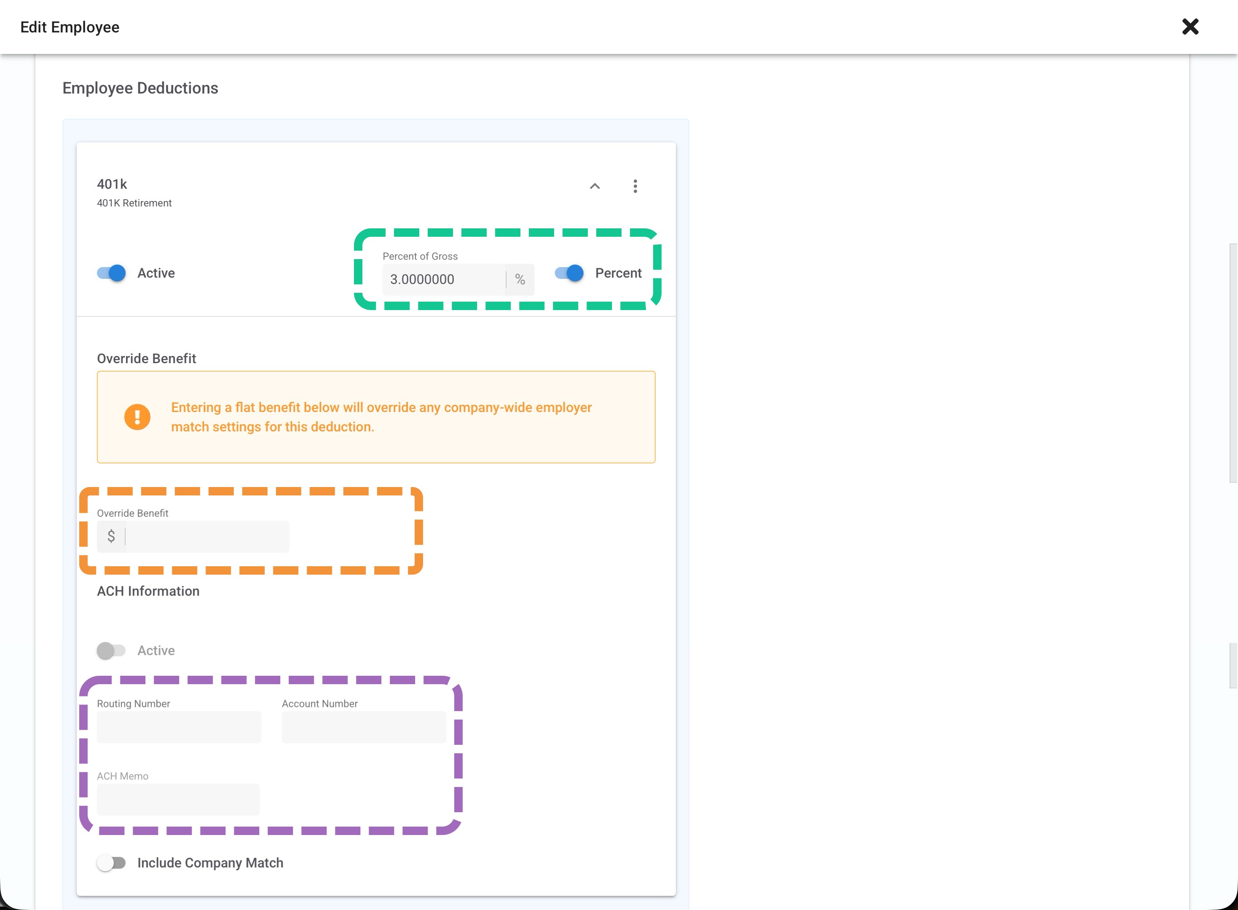
Task: Enable the ACH Information Active toggle
Action: pyautogui.click(x=111, y=650)
